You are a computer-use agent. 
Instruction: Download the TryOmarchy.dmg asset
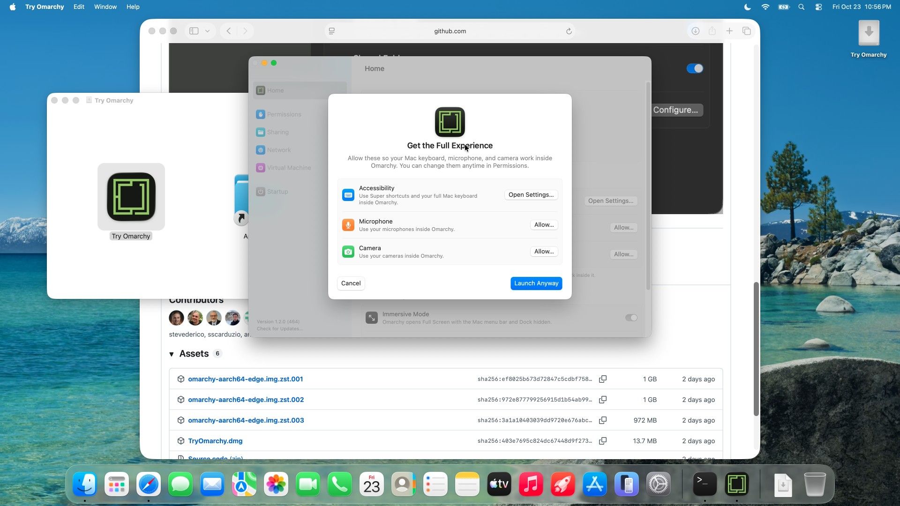tap(215, 441)
